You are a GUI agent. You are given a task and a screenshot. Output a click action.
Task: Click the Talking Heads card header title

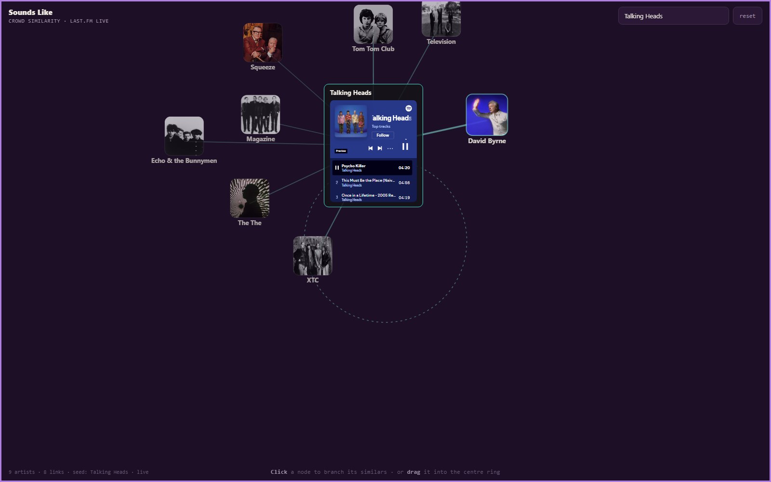tap(350, 93)
